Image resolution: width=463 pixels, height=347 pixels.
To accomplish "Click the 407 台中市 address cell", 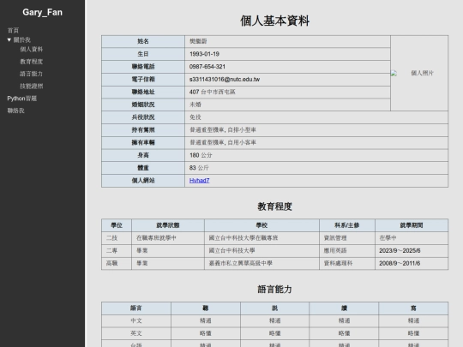I will coord(287,92).
